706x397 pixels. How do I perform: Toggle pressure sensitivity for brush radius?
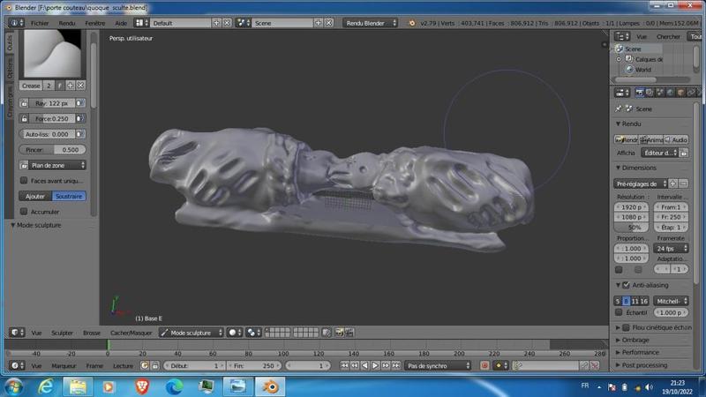[79, 103]
